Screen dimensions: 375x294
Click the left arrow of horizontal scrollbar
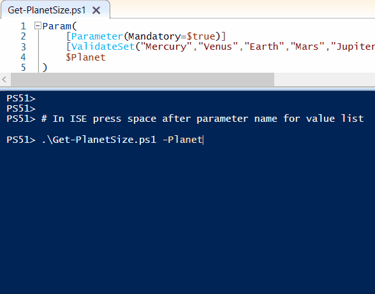click(4, 80)
